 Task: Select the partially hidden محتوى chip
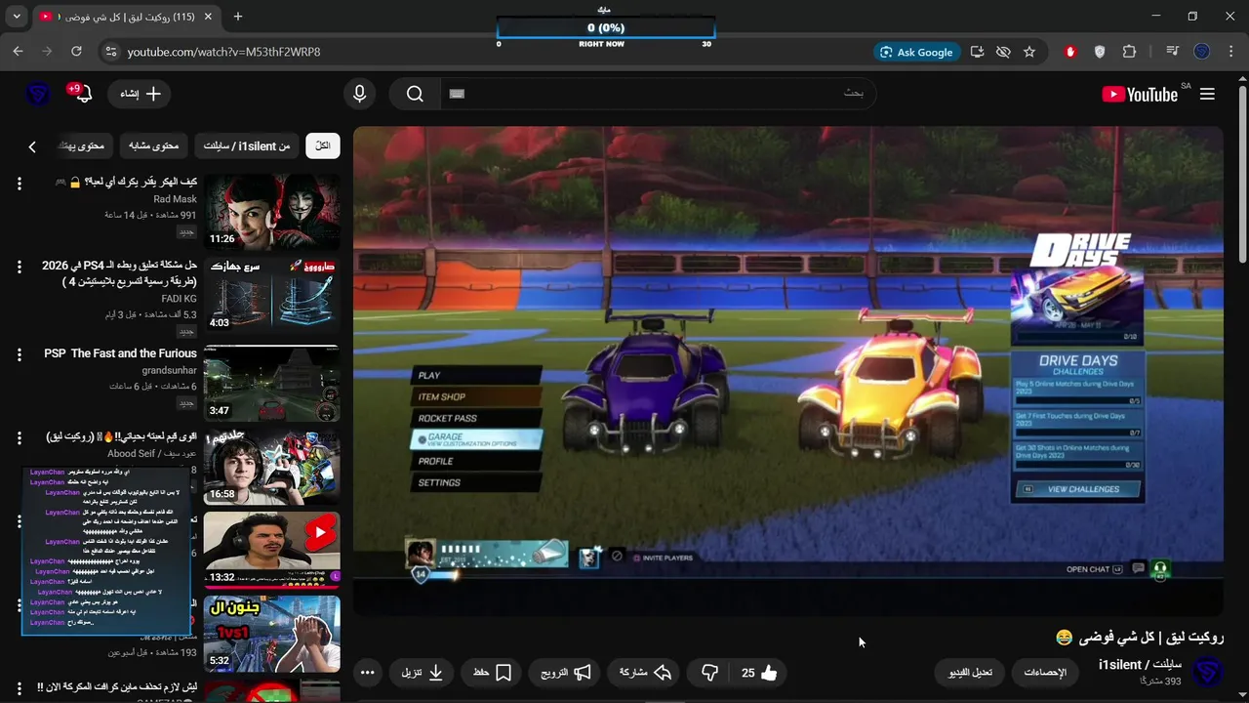pos(85,145)
